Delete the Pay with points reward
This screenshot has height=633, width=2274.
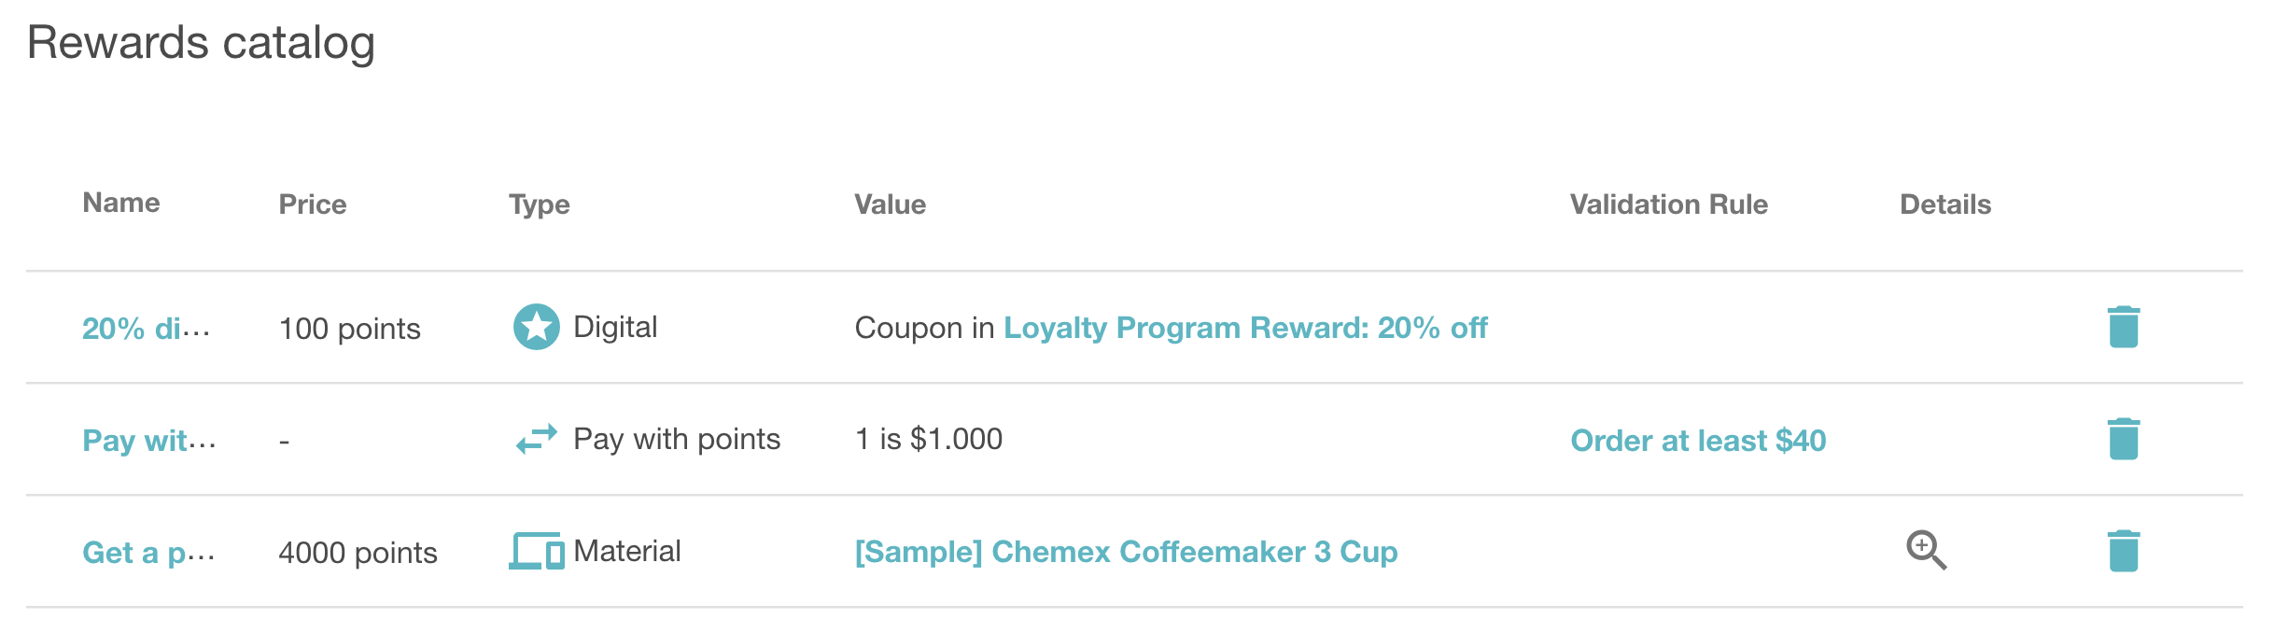point(2123,439)
